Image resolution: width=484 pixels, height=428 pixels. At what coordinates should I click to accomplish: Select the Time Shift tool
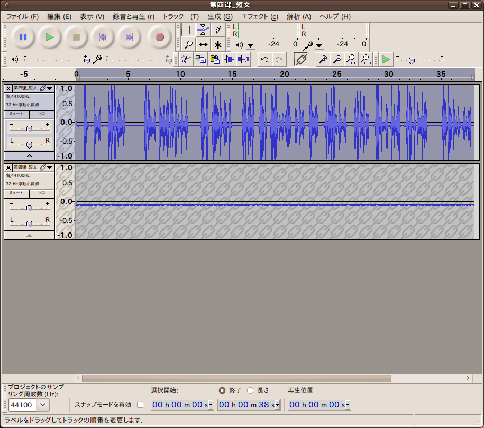point(203,45)
